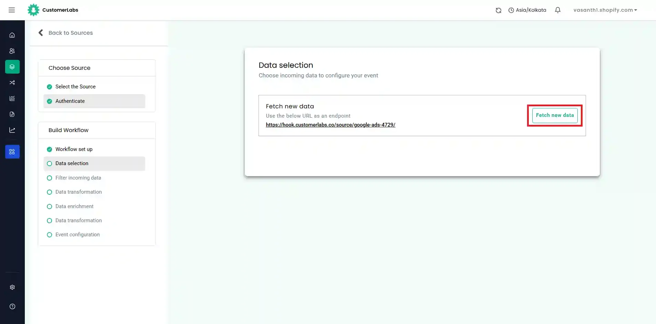The width and height of the screenshot is (656, 324).
Task: Open the help question mark icon
Action: (12, 306)
